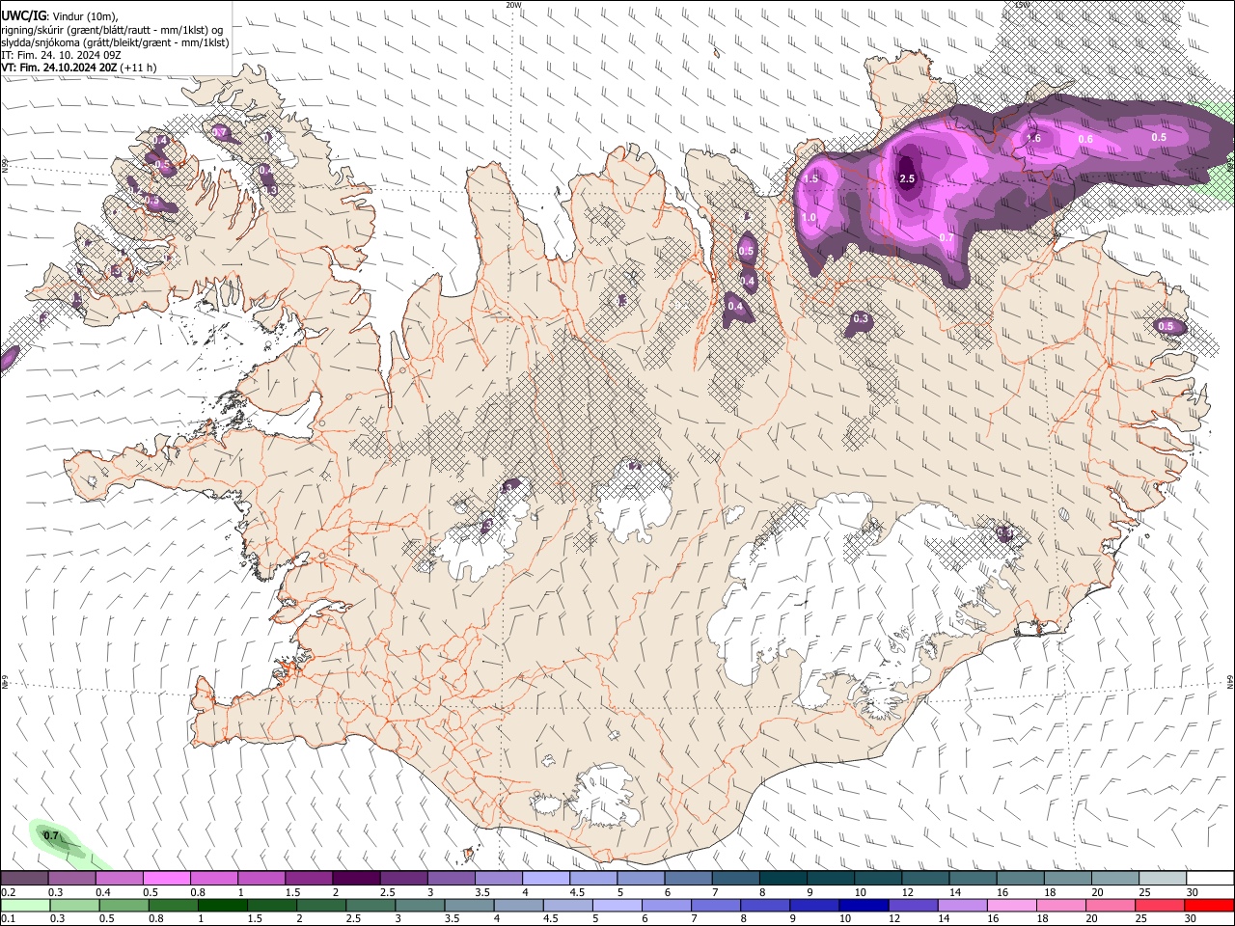Screen dimensions: 1235x926
Task: Click the bright pink 0.5–0.8 snow legend swatch
Action: coord(166,878)
